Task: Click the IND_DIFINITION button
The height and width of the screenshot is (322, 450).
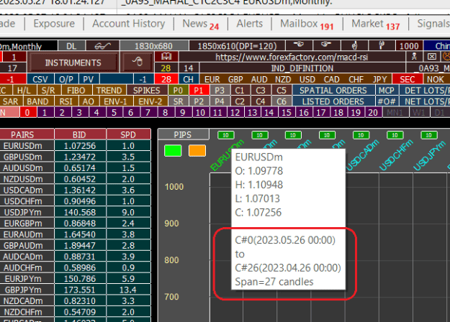Action: pyautogui.click(x=302, y=68)
